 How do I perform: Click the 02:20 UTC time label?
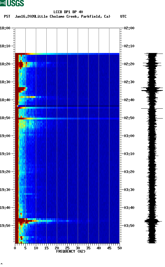click(129, 64)
